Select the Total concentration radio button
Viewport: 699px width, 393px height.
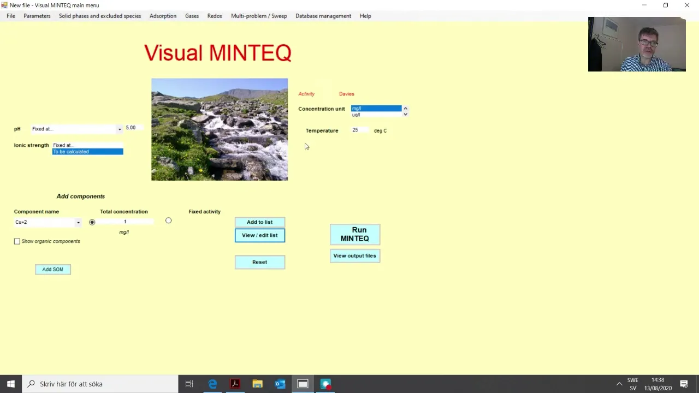pyautogui.click(x=92, y=222)
